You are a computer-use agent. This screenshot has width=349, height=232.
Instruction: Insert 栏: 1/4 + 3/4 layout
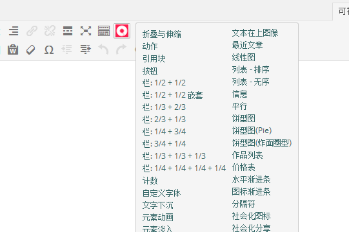point(164,132)
